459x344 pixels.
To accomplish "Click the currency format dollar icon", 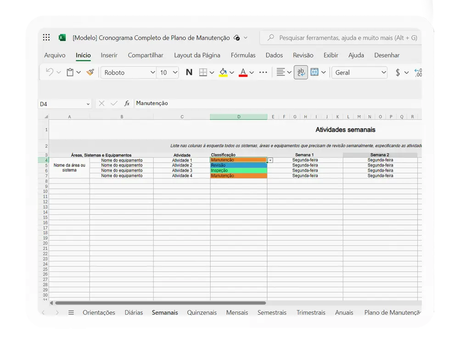I will [x=397, y=72].
